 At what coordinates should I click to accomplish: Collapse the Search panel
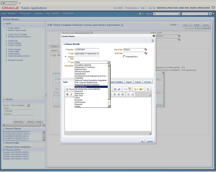tap(4, 99)
